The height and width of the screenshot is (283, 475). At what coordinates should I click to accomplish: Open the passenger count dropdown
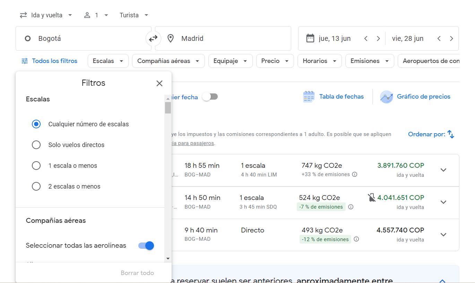point(96,15)
